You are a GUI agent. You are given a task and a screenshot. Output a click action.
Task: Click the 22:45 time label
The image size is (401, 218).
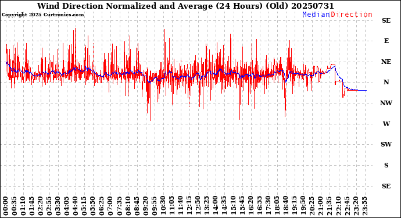point(347,206)
